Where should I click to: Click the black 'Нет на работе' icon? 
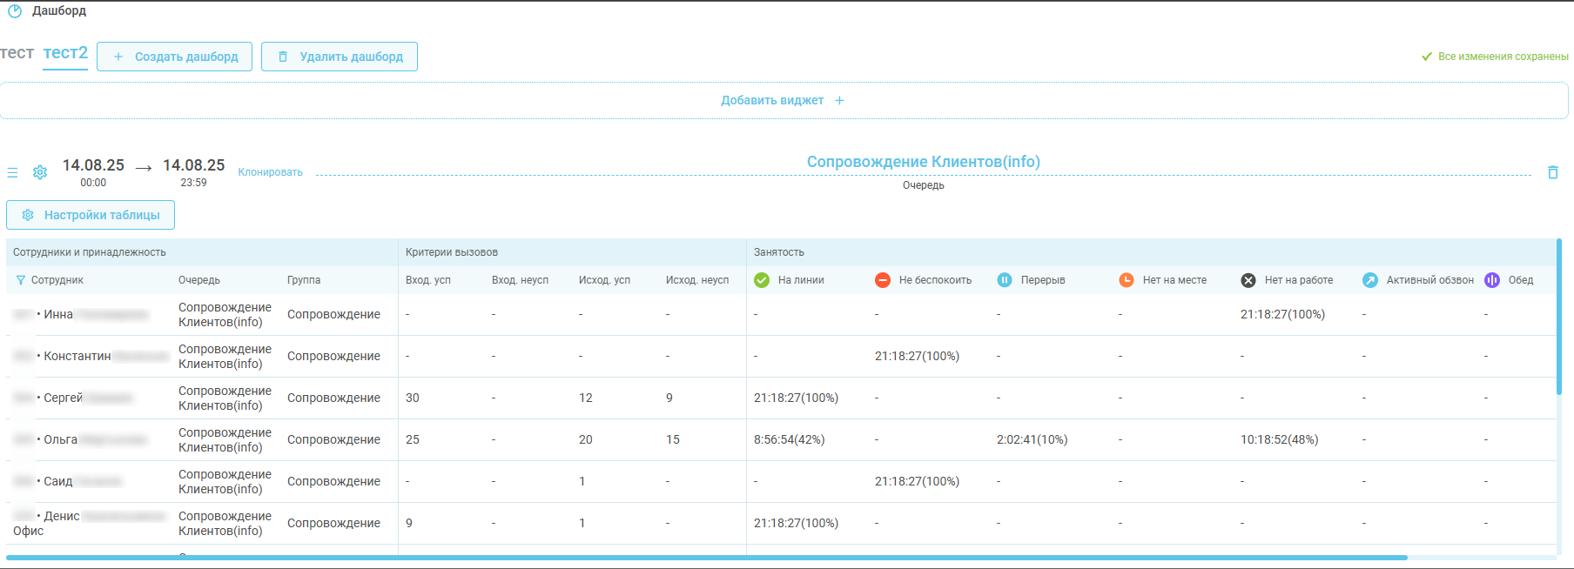click(x=1248, y=280)
